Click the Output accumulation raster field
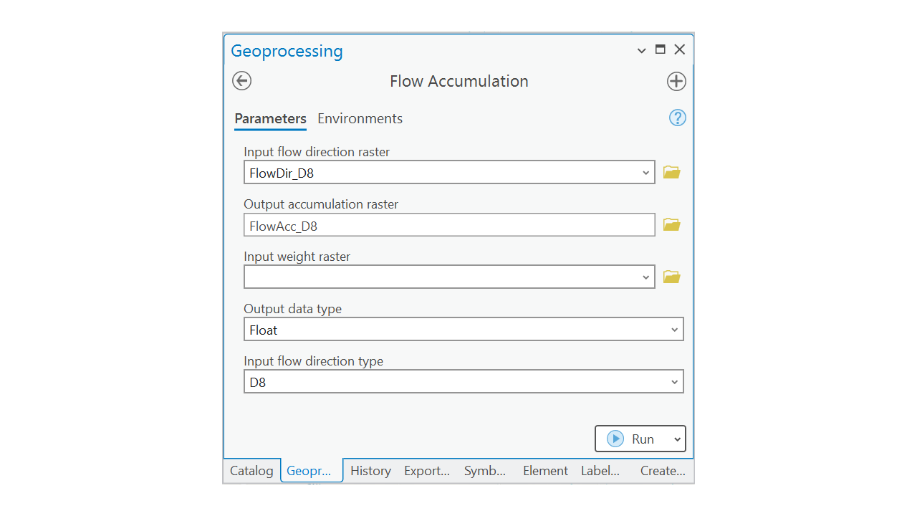917x516 pixels. point(449,225)
